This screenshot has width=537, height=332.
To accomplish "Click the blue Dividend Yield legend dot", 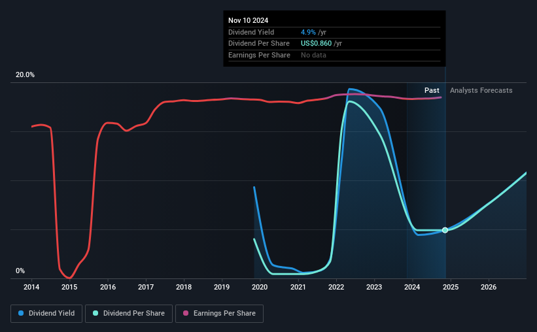I will [21, 313].
